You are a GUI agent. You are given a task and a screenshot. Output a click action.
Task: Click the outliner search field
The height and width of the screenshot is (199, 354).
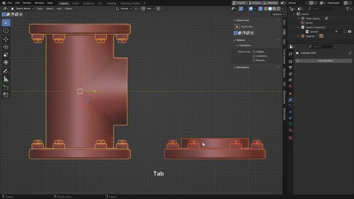pos(320,9)
